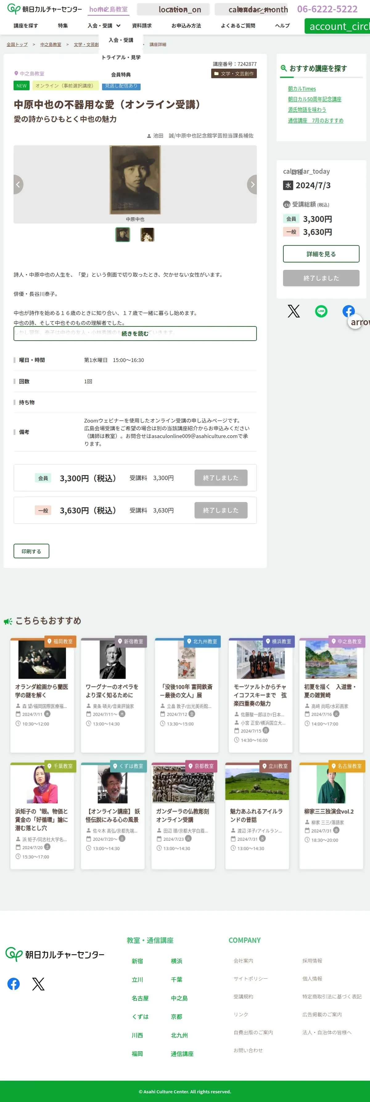
Task: Open 朝日カル50周年記念講座 link
Action: (x=314, y=99)
